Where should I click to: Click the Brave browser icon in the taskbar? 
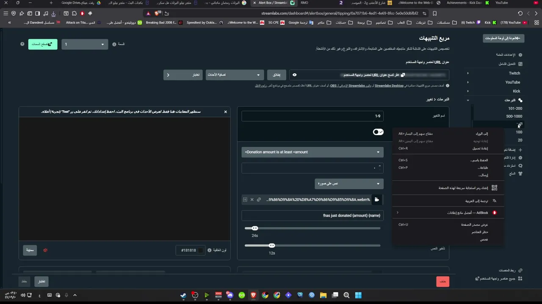click(253, 295)
